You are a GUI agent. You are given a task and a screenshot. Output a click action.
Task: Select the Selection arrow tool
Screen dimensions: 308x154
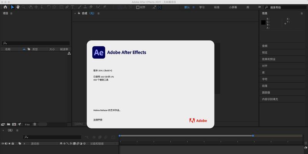(x=12, y=7)
